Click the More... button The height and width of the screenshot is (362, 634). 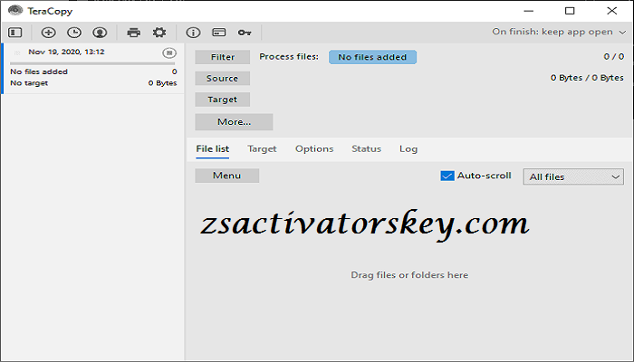[x=234, y=122]
